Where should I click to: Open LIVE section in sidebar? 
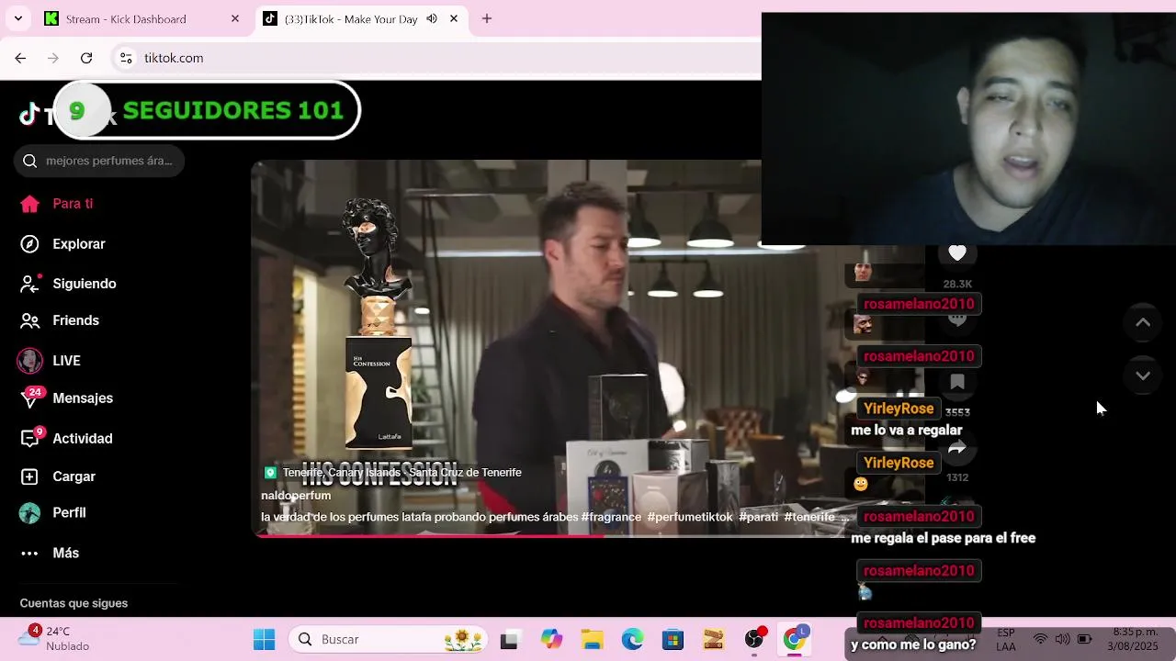pyautogui.click(x=51, y=361)
